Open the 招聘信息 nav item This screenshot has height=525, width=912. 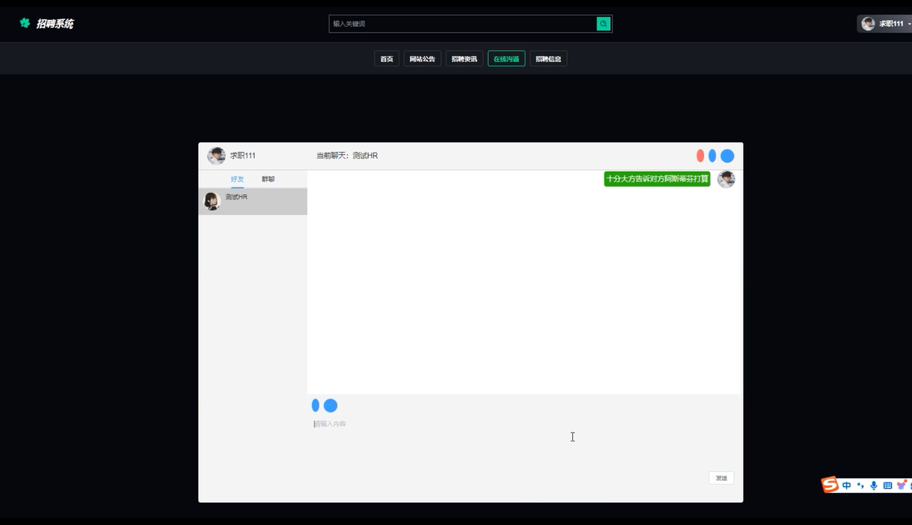coord(548,59)
